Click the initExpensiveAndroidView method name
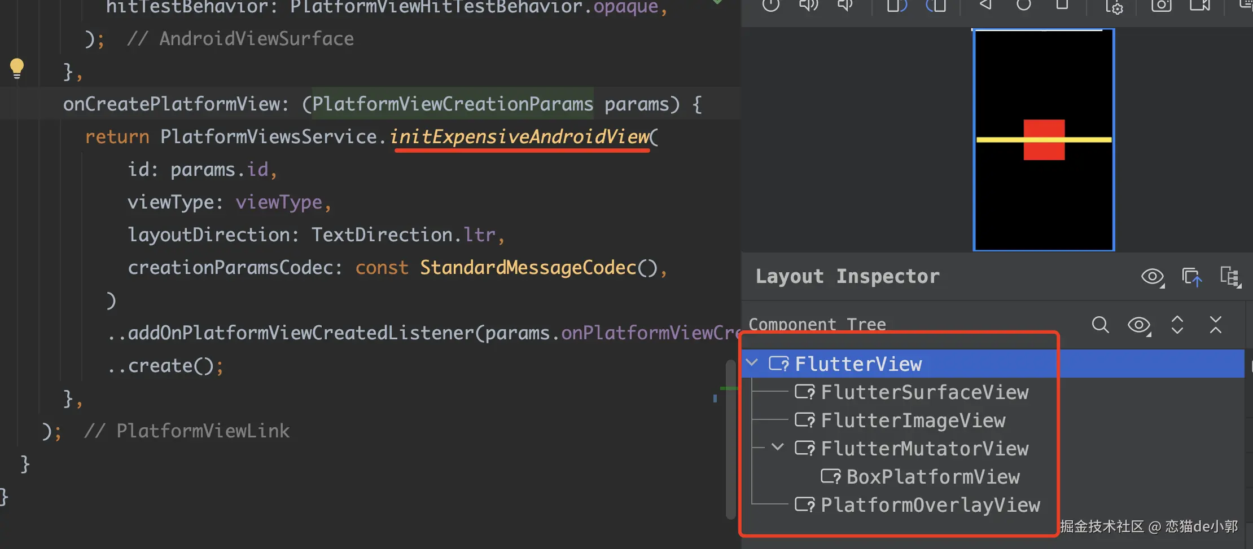The height and width of the screenshot is (549, 1253). [519, 136]
